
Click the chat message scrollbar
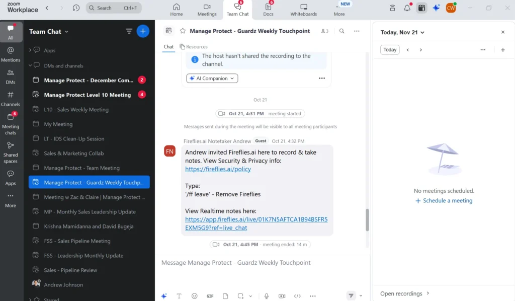pos(367,219)
